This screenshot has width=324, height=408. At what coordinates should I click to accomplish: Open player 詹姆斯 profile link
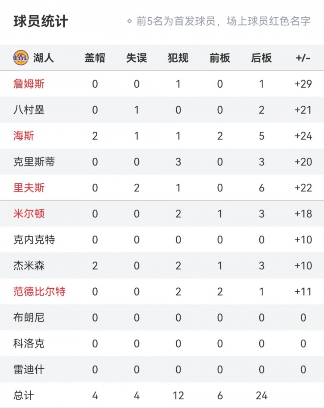coord(29,84)
